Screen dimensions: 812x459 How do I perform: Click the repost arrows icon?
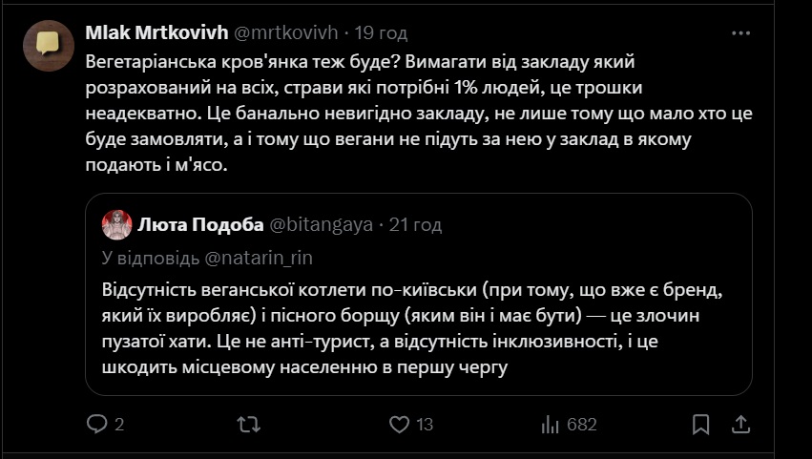click(x=248, y=424)
